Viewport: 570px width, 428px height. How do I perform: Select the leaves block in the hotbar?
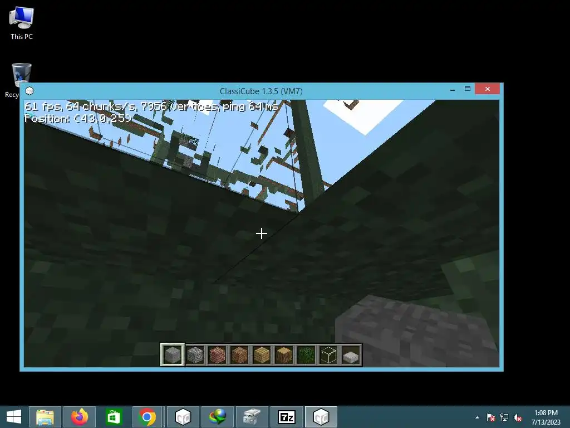point(306,355)
